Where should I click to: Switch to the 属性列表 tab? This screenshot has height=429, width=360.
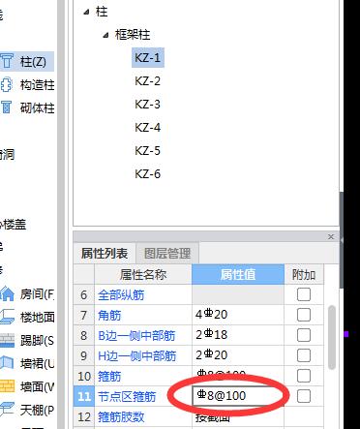point(105,254)
